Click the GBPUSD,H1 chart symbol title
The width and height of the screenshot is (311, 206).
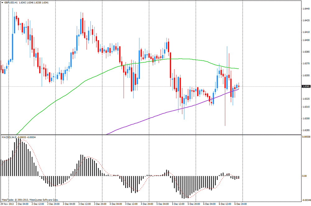pos(11,2)
